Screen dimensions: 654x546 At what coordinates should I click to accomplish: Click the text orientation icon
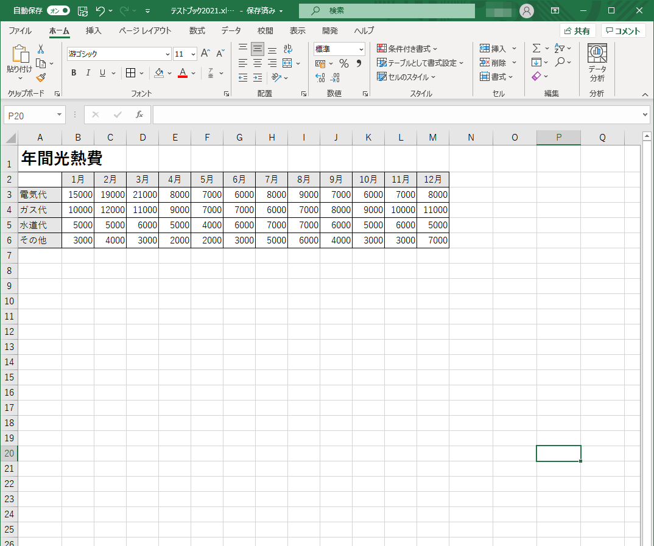click(x=276, y=77)
